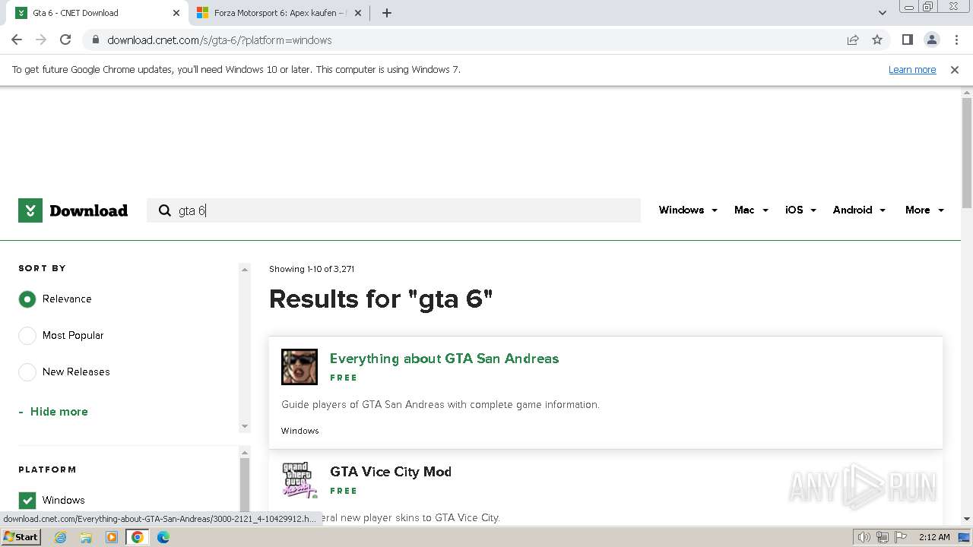Expand the iOS navigation dropdown

pyautogui.click(x=800, y=210)
